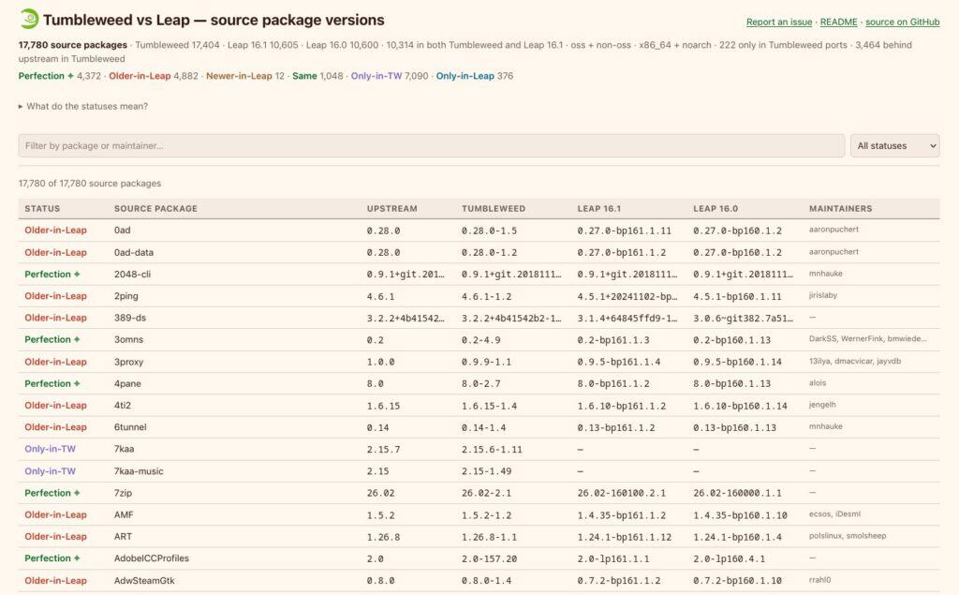The width and height of the screenshot is (959, 595).
Task: Open the source on GitHub link
Action: coord(902,22)
